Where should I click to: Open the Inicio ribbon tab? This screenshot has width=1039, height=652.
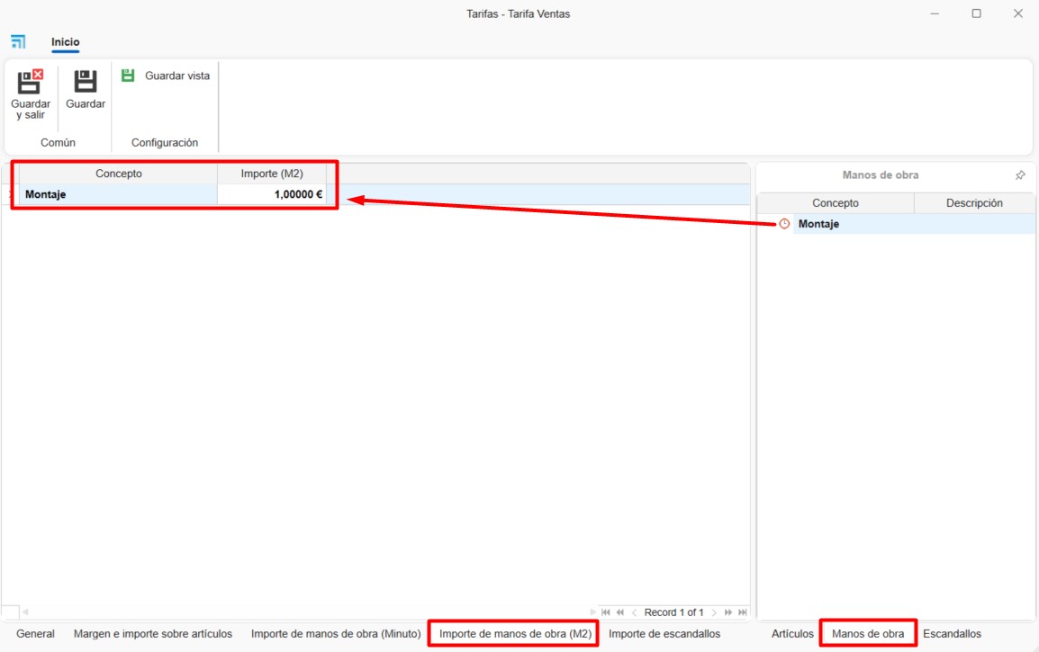[65, 42]
